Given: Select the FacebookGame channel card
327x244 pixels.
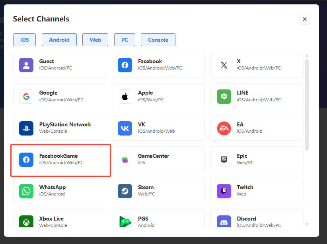Looking at the screenshot, I should tap(60, 159).
